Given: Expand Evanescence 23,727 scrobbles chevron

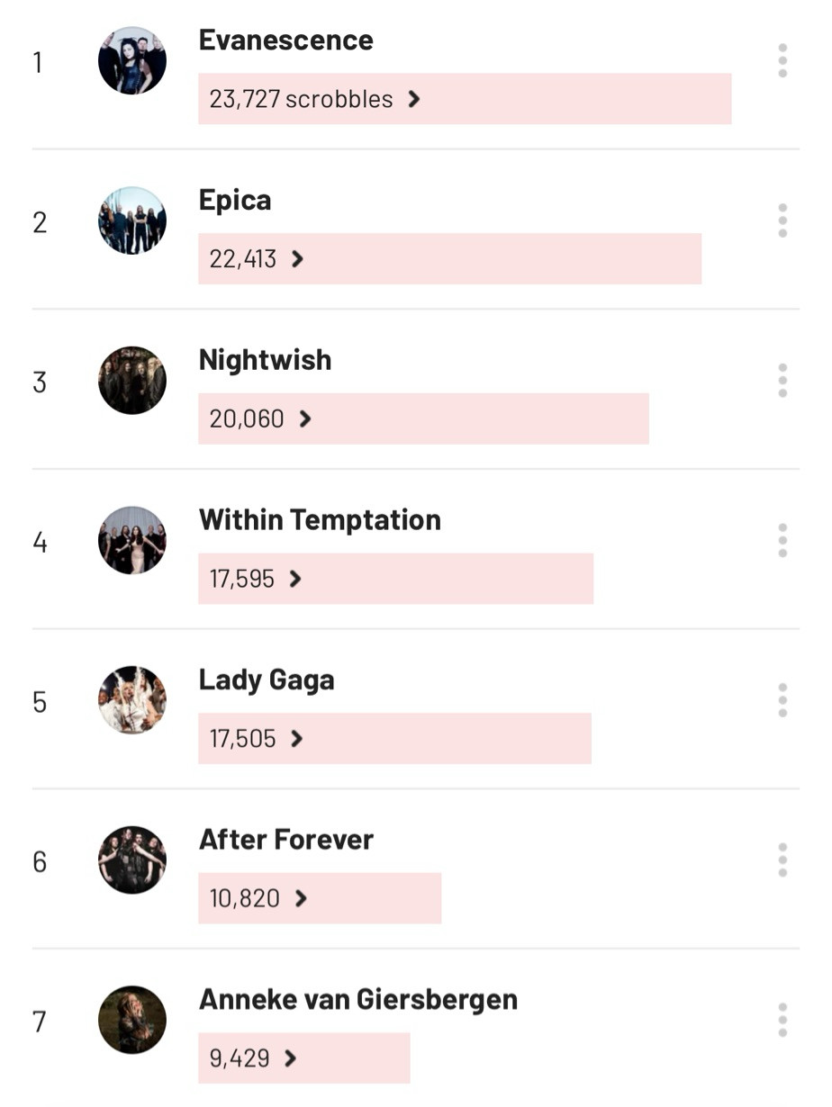Looking at the screenshot, I should coord(414,99).
